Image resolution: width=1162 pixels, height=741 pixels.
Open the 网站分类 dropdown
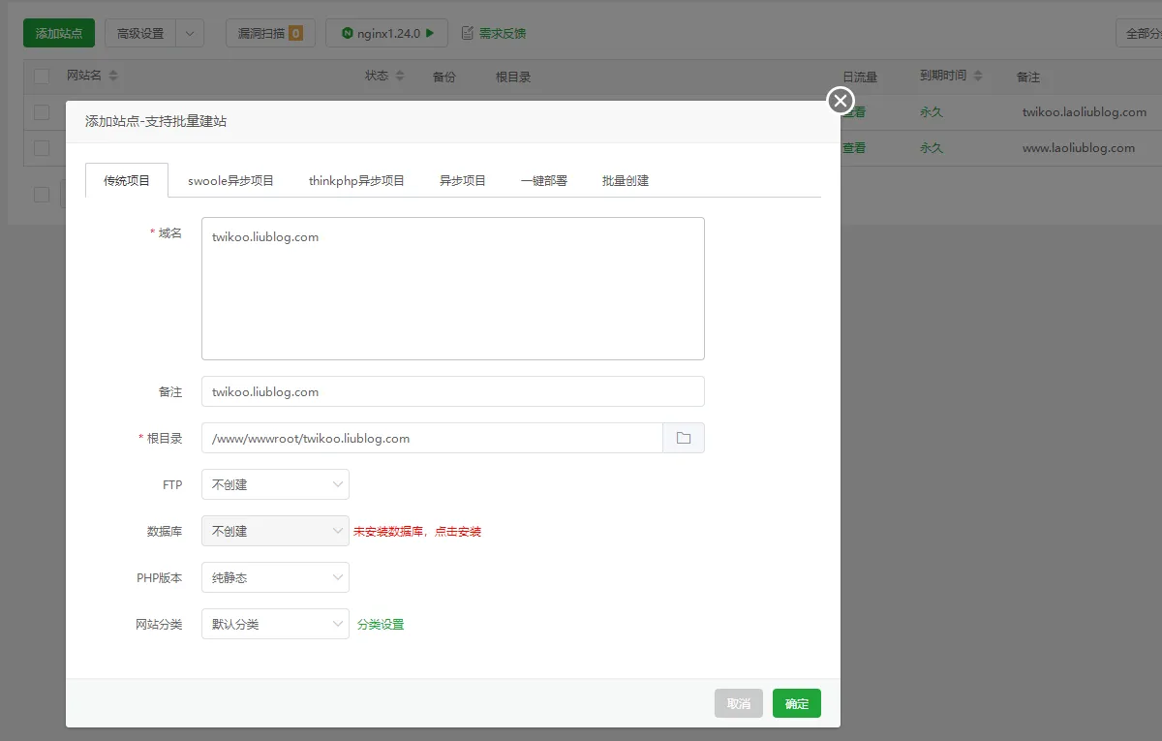pyautogui.click(x=275, y=624)
